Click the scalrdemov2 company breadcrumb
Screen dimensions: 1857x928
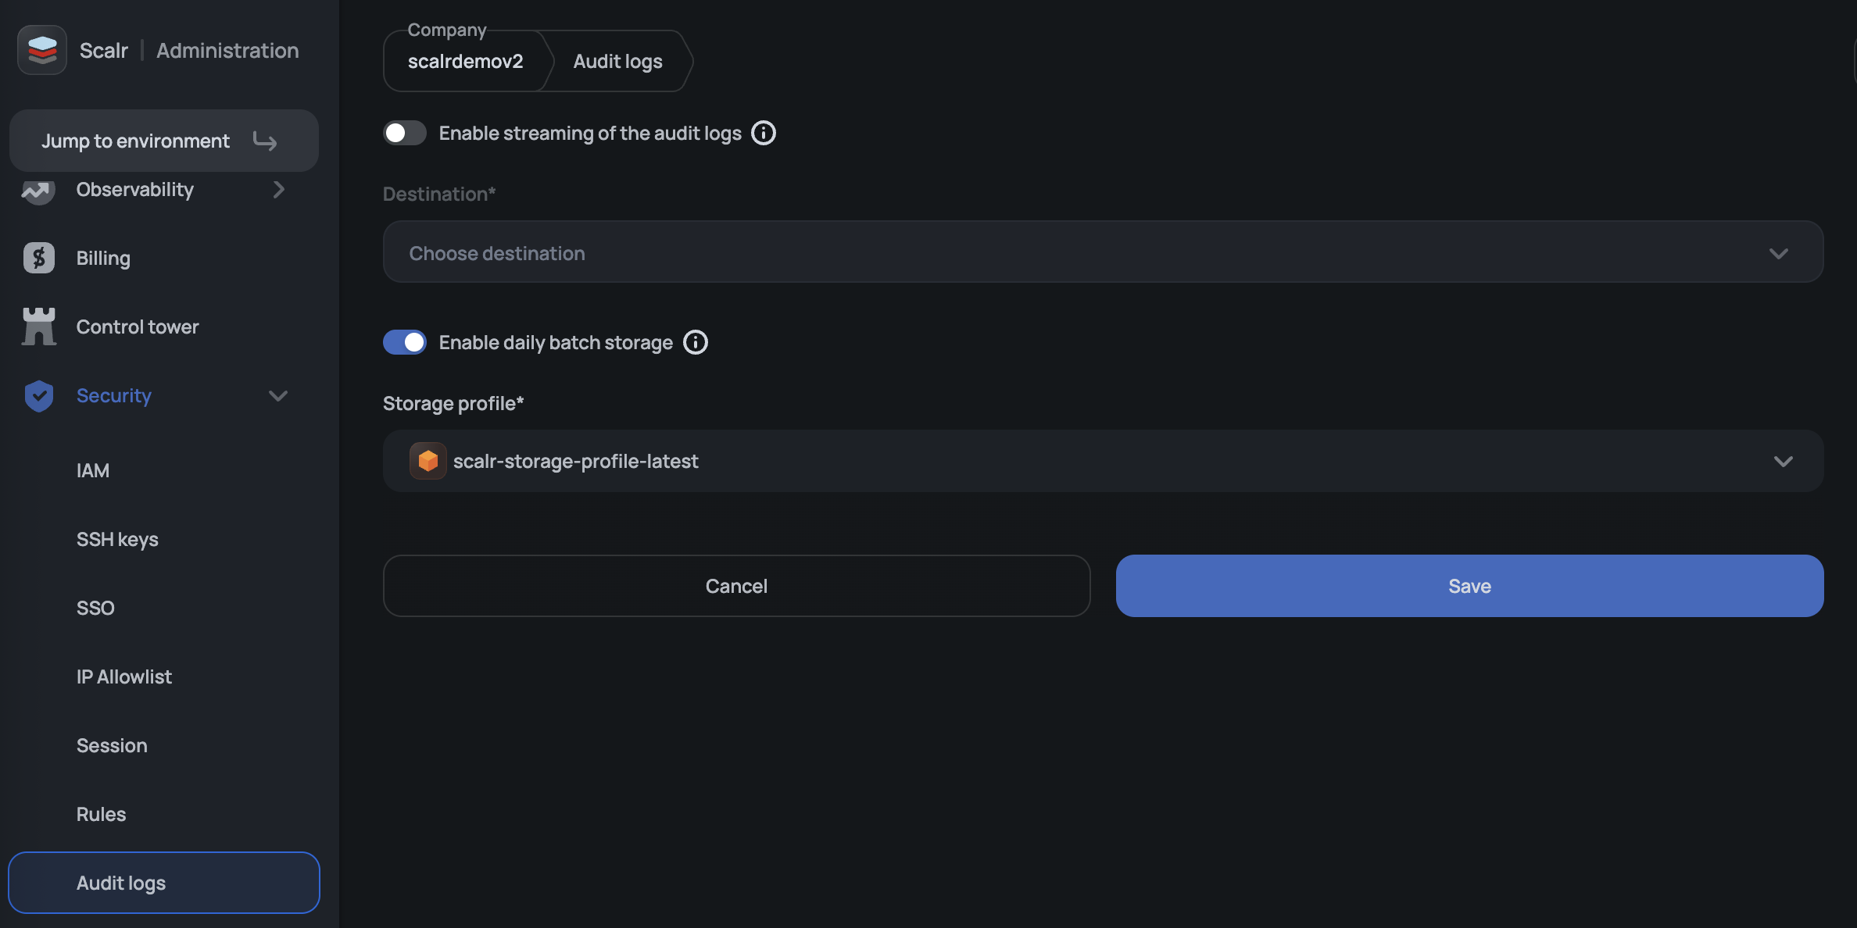coord(465,62)
